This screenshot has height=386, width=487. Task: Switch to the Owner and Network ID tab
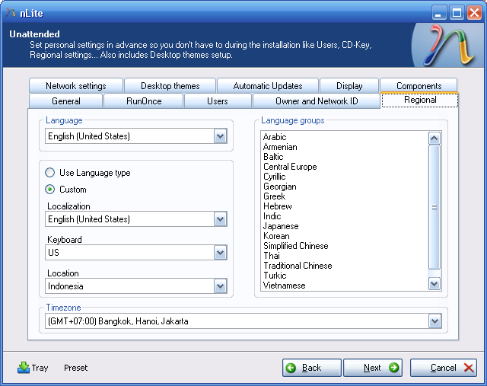[317, 101]
